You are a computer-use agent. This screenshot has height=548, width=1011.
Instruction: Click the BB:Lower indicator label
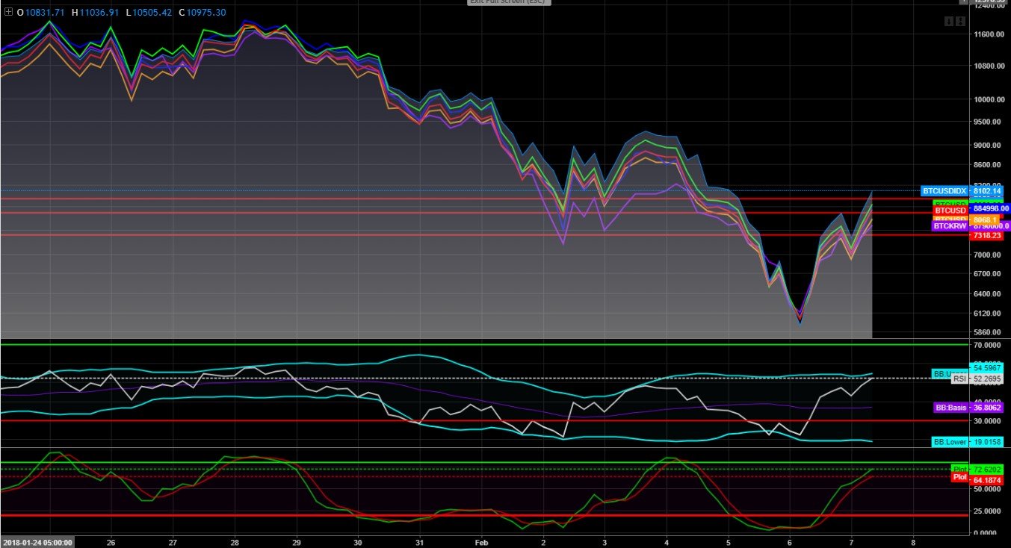(950, 442)
